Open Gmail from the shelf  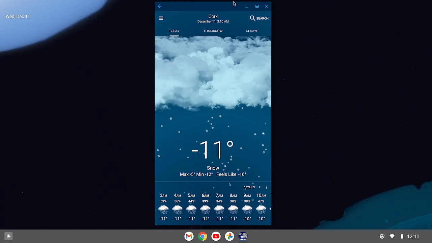tap(189, 236)
